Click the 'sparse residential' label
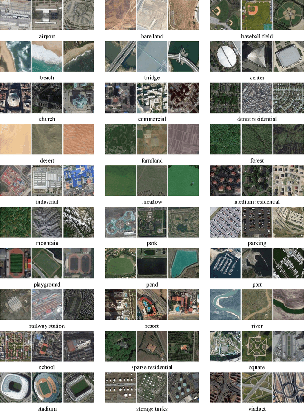The image size is (304, 412). coord(152,368)
